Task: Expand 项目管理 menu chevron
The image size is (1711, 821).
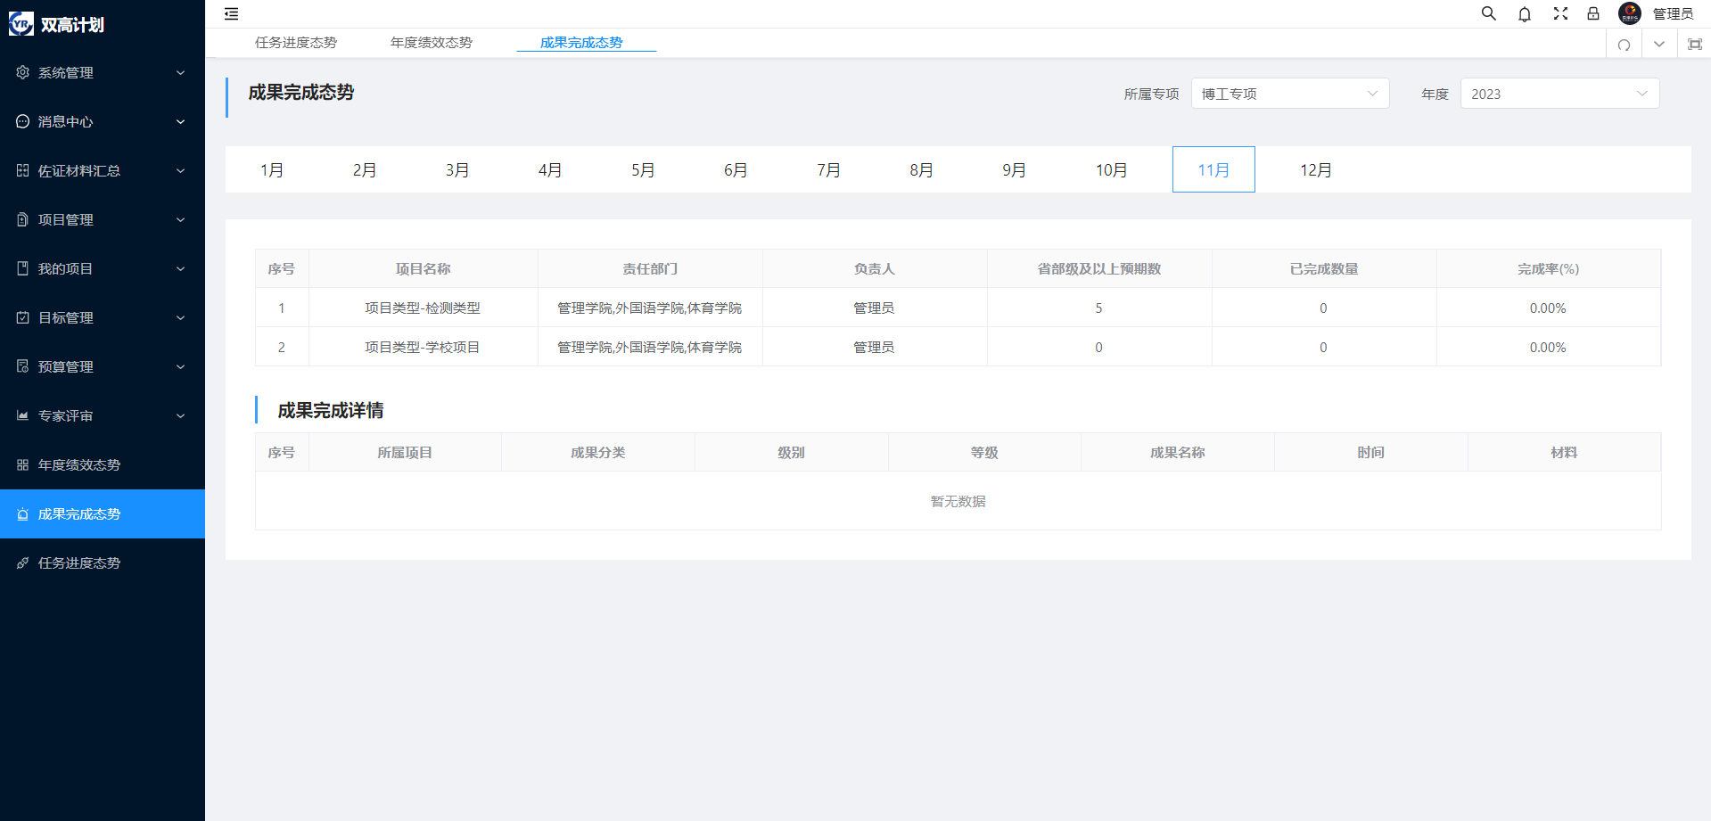Action: [x=181, y=219]
